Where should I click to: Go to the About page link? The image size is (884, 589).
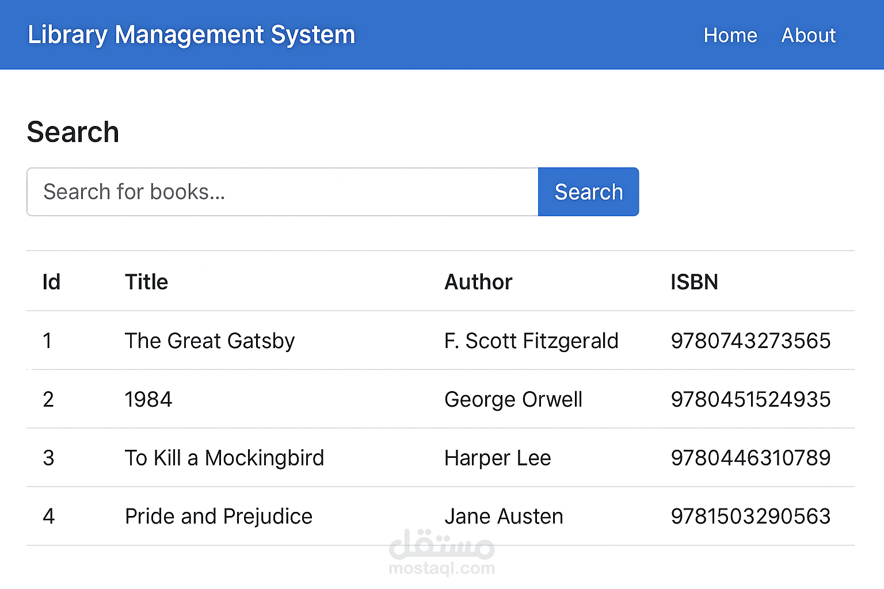808,36
